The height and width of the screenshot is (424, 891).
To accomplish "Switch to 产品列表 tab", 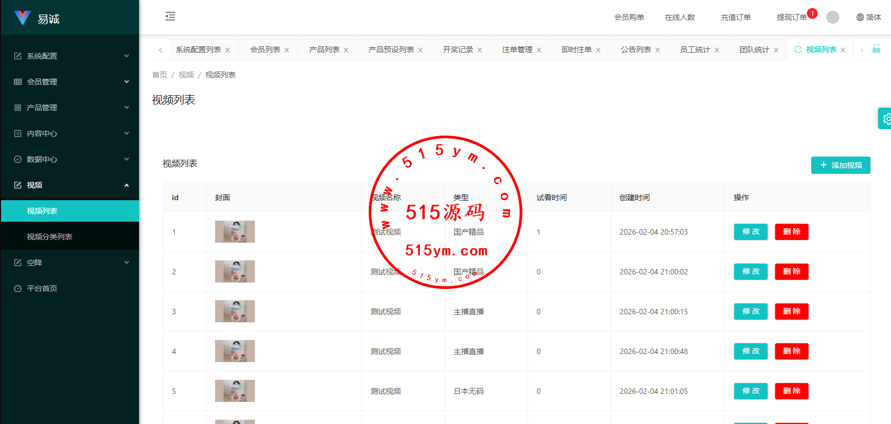I will tap(324, 50).
